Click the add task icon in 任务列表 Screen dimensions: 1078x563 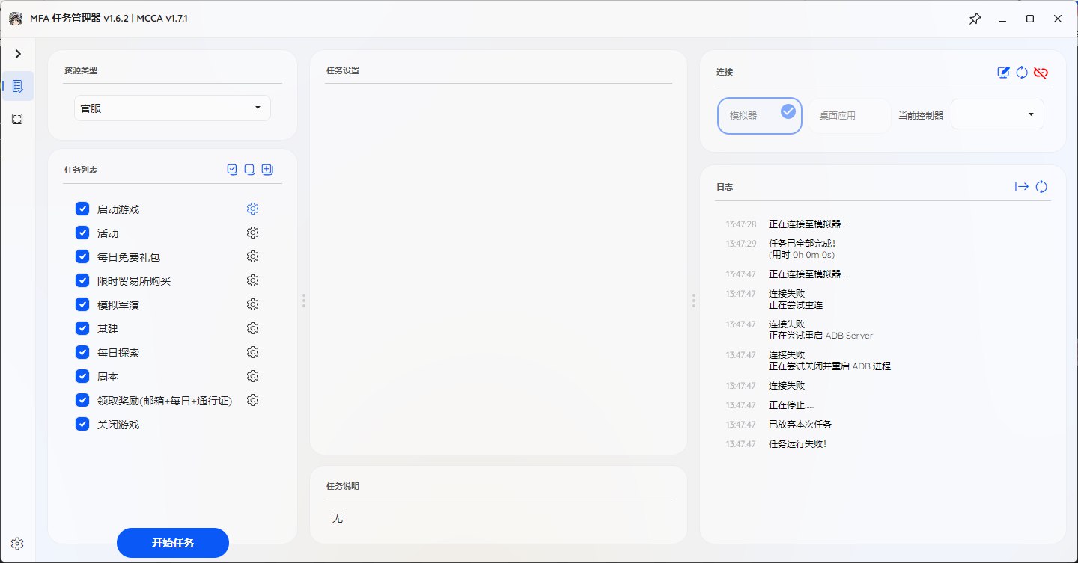tap(267, 170)
